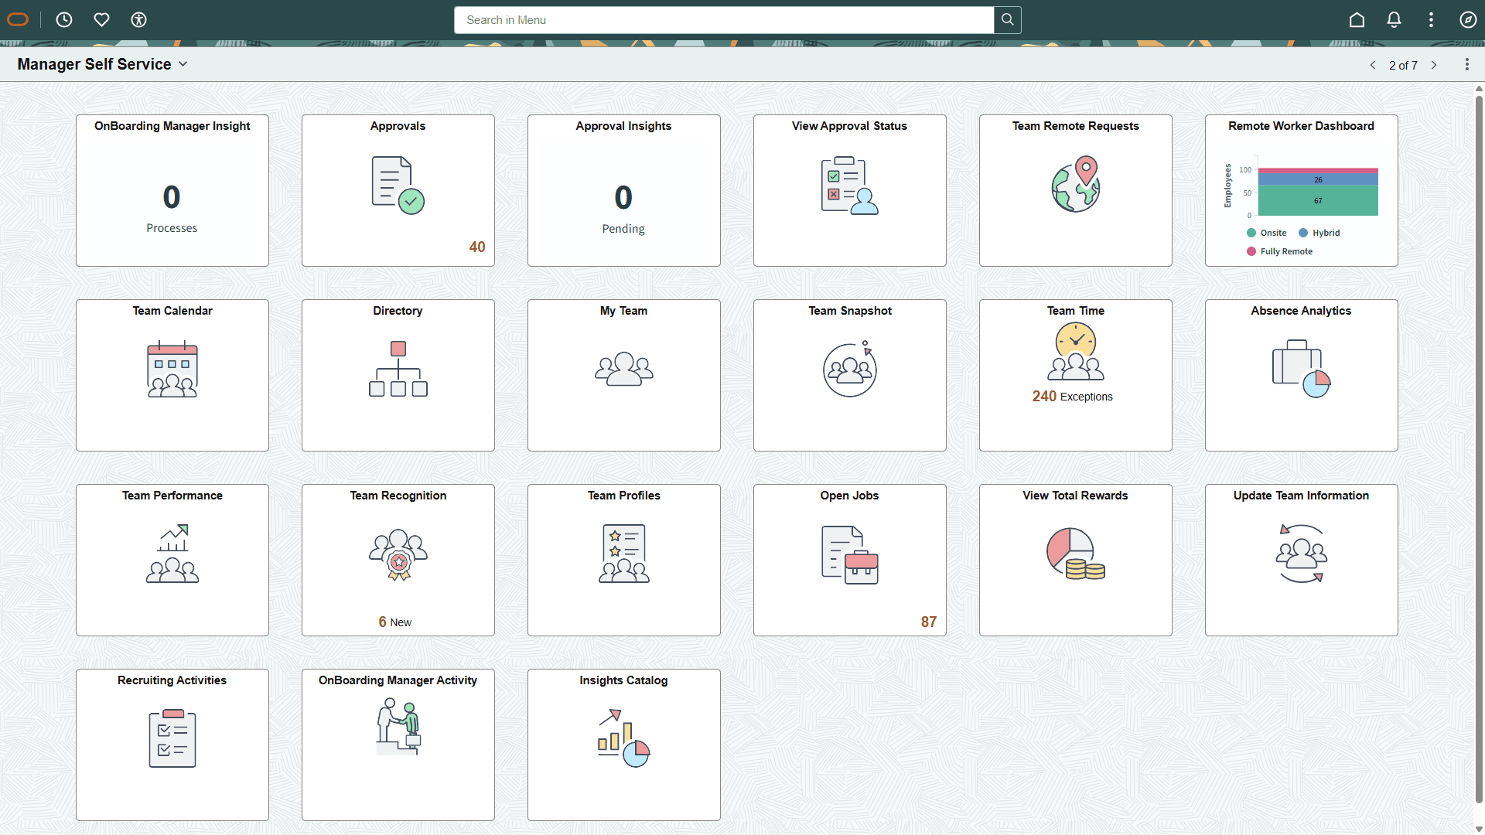Image resolution: width=1485 pixels, height=835 pixels.
Task: Open the Approvals tile
Action: pyautogui.click(x=398, y=190)
